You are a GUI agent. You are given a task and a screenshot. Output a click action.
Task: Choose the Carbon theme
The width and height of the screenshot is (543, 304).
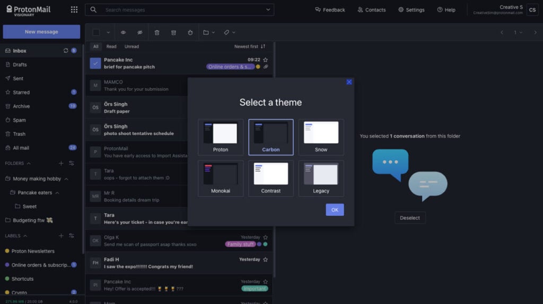tap(271, 137)
